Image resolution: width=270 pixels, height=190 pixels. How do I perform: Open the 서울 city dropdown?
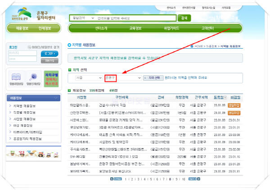coord(89,78)
